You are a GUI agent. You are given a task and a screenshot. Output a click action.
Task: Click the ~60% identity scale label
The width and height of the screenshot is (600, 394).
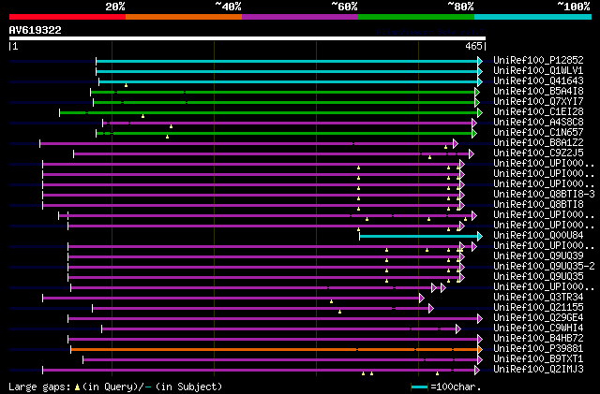[x=344, y=7]
